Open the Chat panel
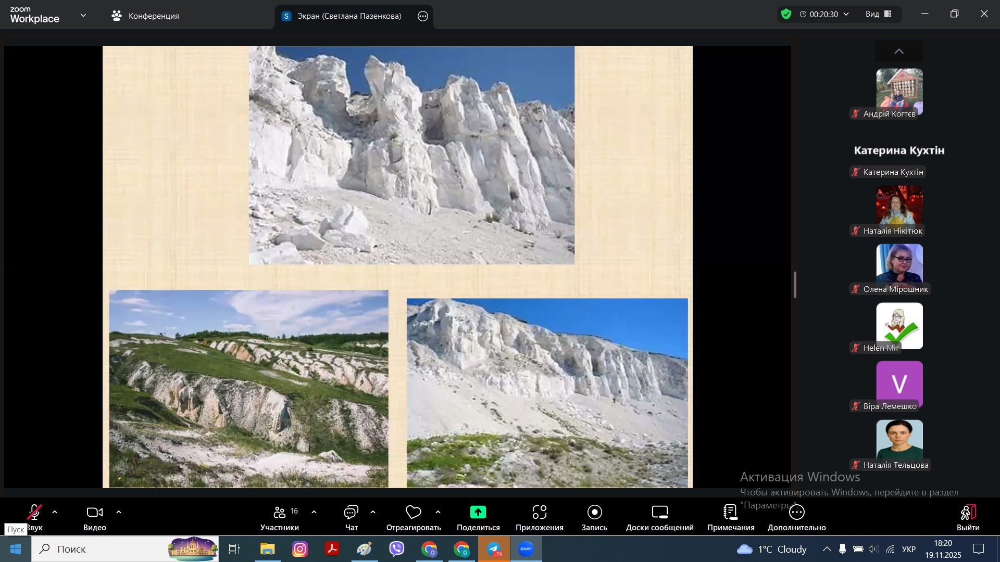The height and width of the screenshot is (562, 1000). coord(351,513)
